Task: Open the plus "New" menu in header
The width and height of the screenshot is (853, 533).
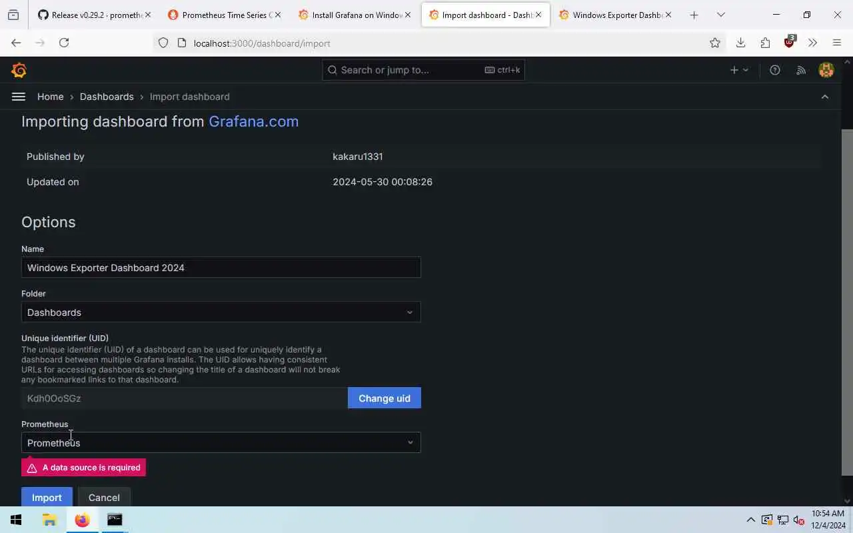Action: 739,70
